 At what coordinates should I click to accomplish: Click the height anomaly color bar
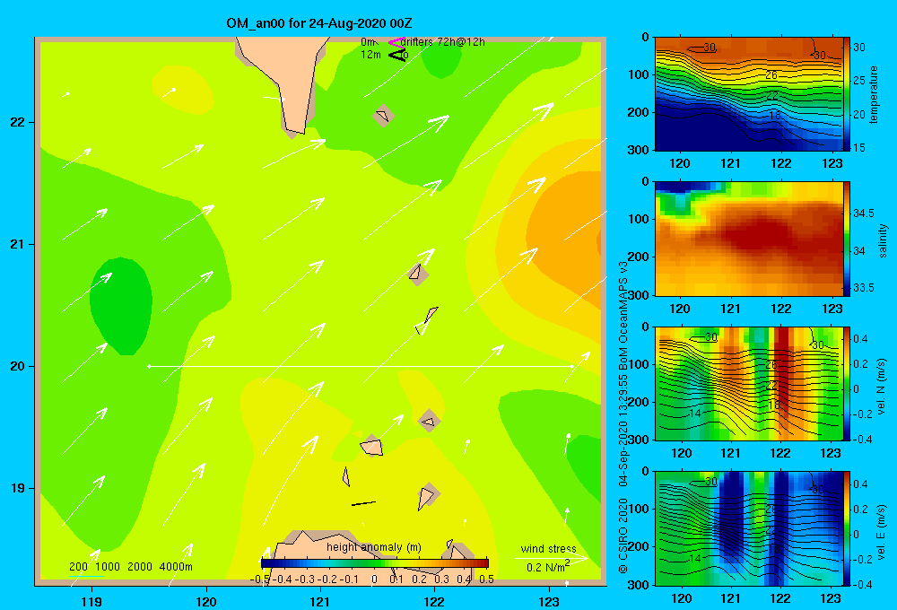click(x=375, y=563)
